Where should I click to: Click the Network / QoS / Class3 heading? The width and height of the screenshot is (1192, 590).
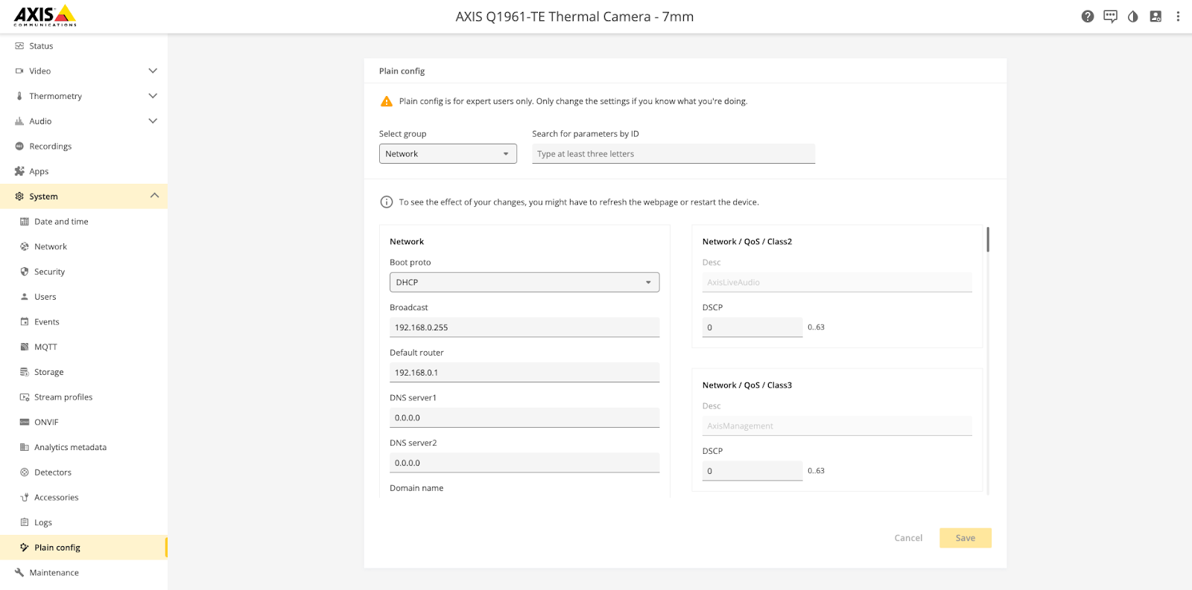pos(747,385)
